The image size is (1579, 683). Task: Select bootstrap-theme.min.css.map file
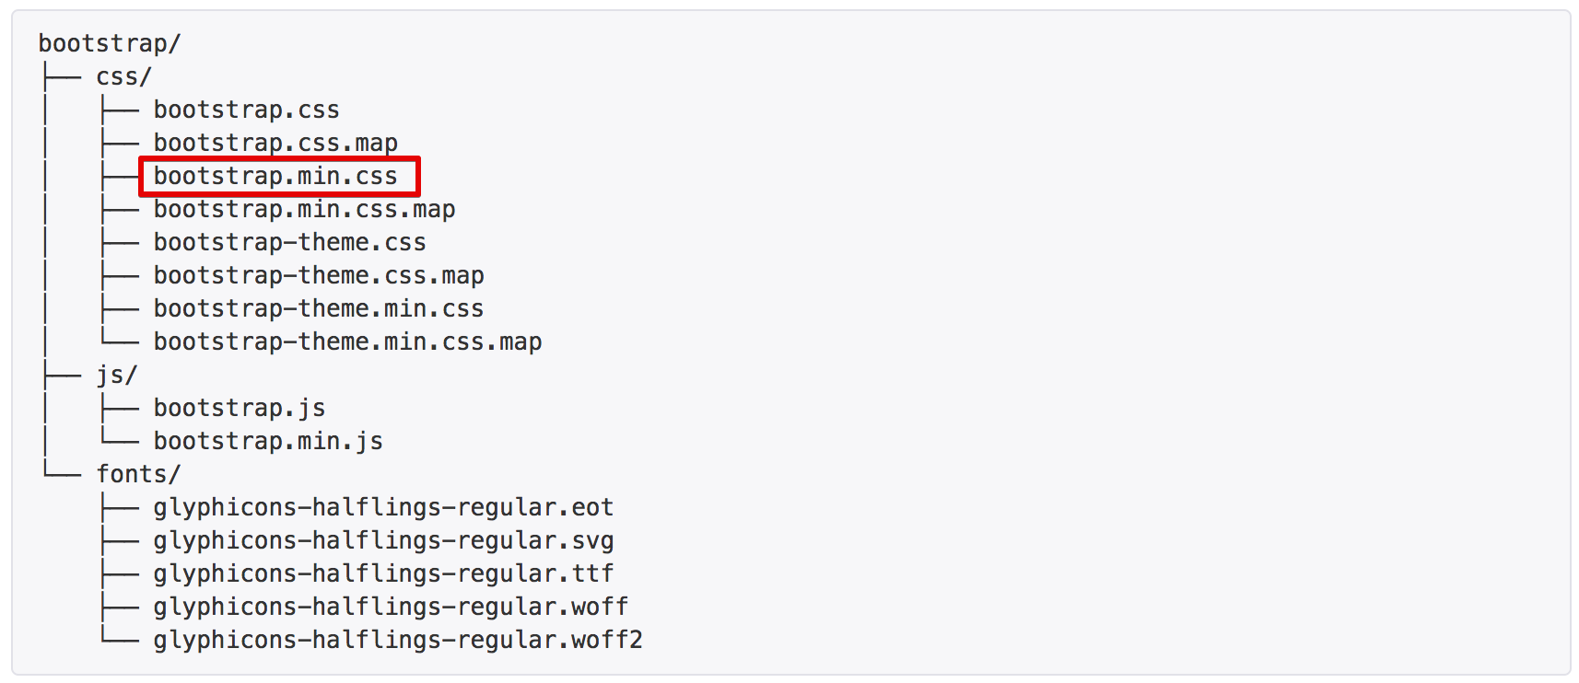click(347, 341)
